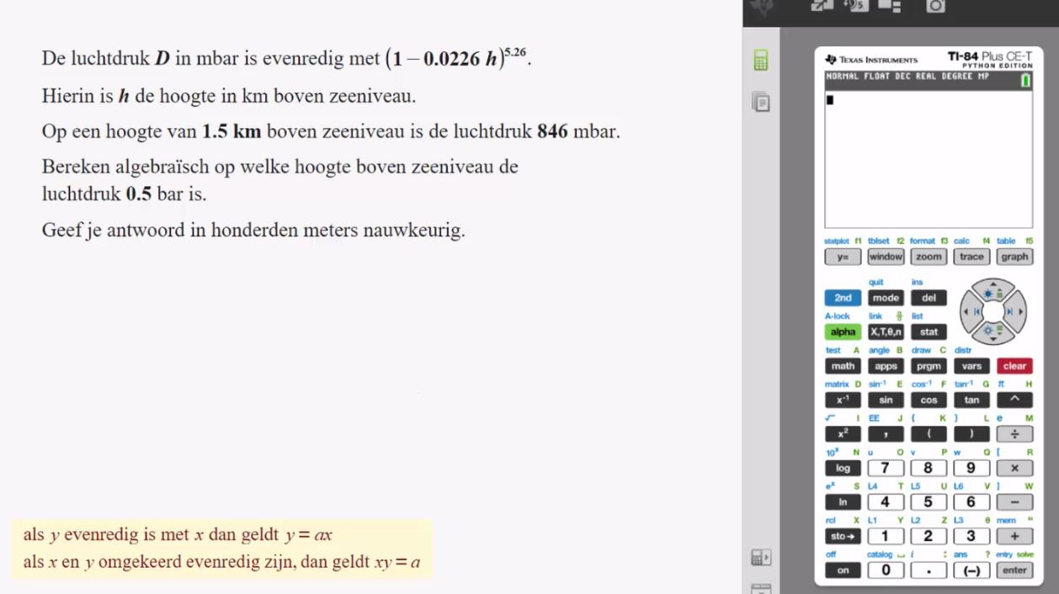The width and height of the screenshot is (1059, 594).
Task: Tap the right arrow on calculator d-pad
Action: click(x=1016, y=311)
